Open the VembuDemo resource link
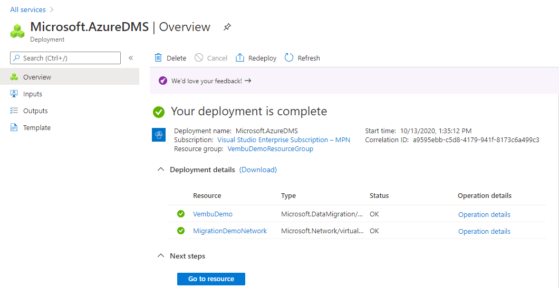Image resolution: width=559 pixels, height=288 pixels. pyautogui.click(x=213, y=214)
